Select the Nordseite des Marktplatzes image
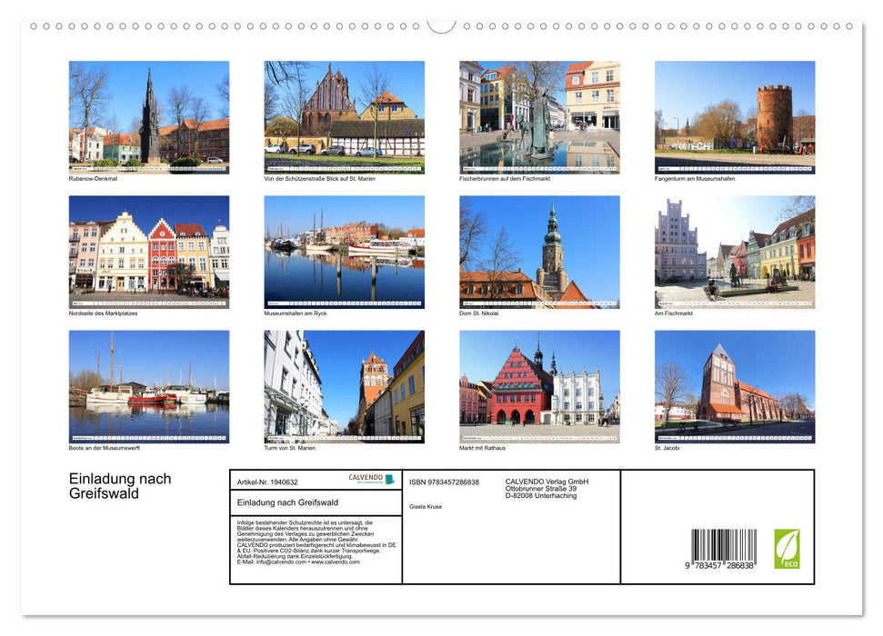Screen dimensions: 883x636 click(149, 252)
